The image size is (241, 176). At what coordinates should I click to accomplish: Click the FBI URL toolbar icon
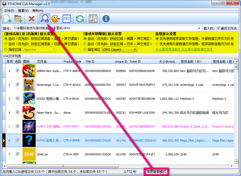pos(93,19)
